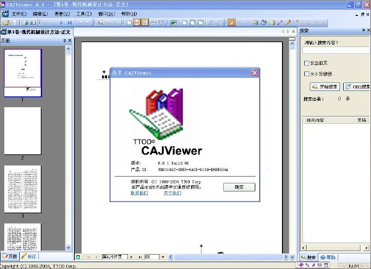Click the search binoculars toolbar icon

[x=101, y=22]
